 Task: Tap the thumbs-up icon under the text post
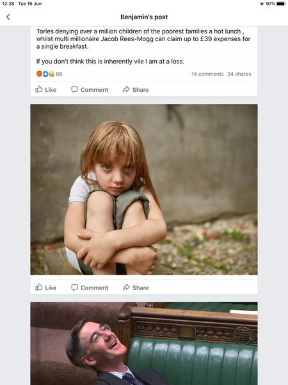[x=39, y=89]
